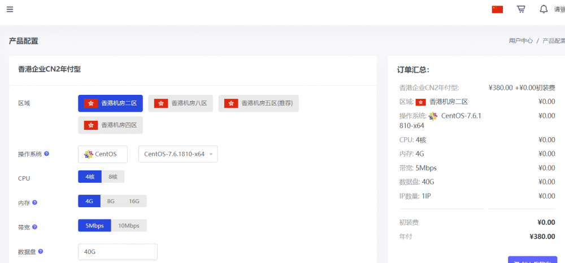Viewport: 565px width, 263px height.
Task: Click the China flag language icon
Action: tap(497, 9)
